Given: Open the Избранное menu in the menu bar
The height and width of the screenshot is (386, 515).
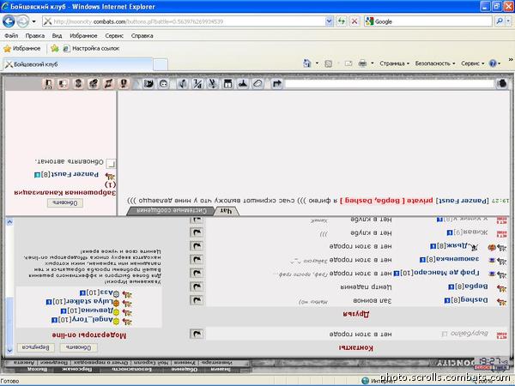Looking at the screenshot, I should 83,36.
